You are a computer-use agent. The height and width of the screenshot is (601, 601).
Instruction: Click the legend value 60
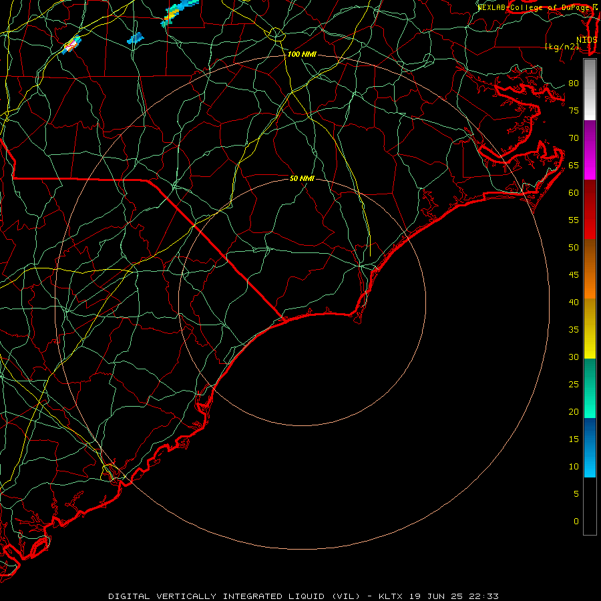click(574, 193)
